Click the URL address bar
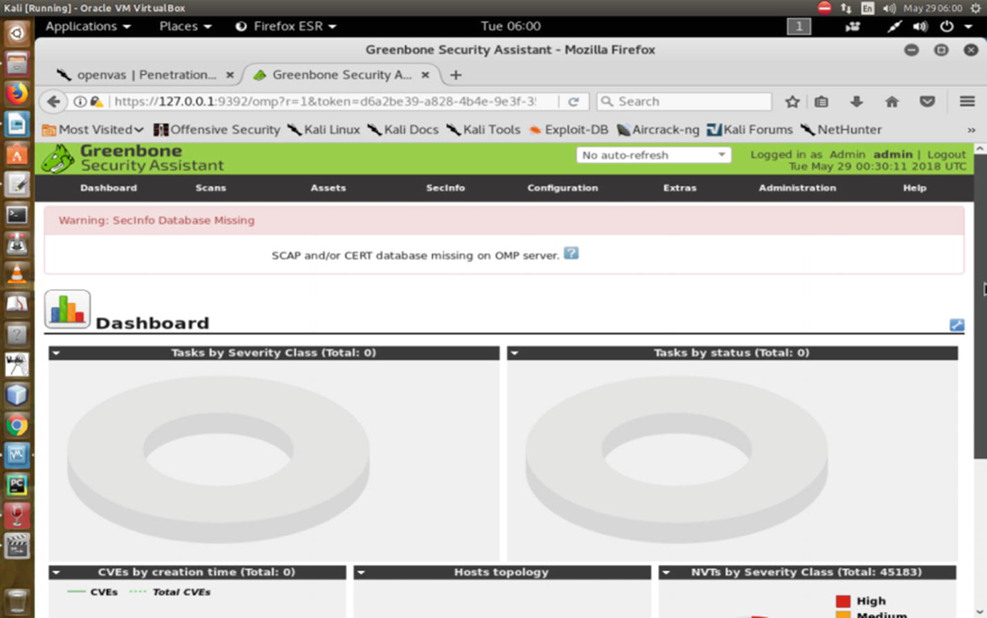This screenshot has height=618, width=987. (x=326, y=102)
